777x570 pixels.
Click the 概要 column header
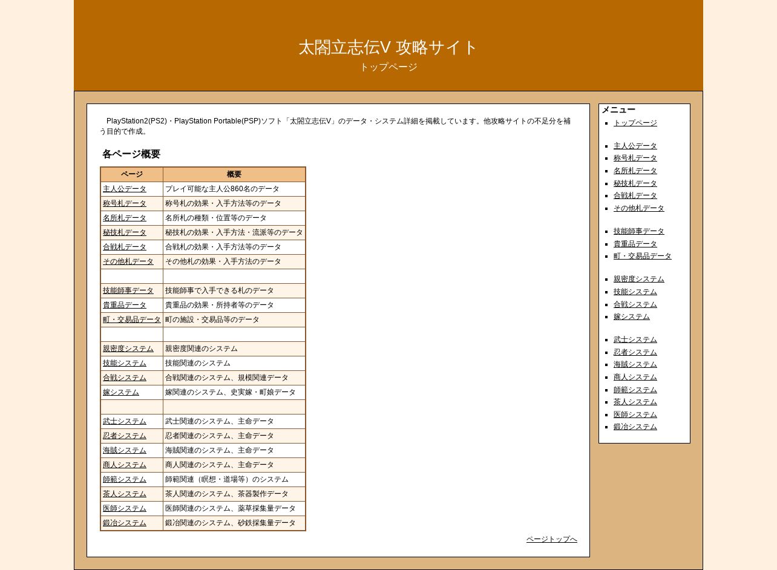click(234, 174)
